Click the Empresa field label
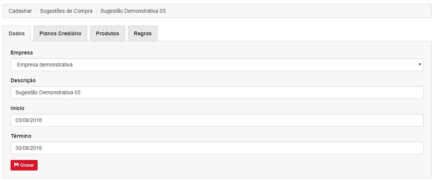Image resolution: width=432 pixels, height=181 pixels. pos(21,53)
